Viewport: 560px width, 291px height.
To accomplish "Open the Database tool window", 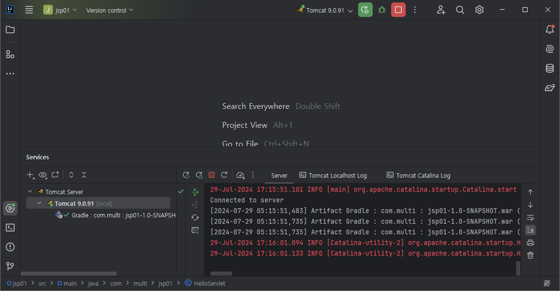I will pyautogui.click(x=549, y=68).
